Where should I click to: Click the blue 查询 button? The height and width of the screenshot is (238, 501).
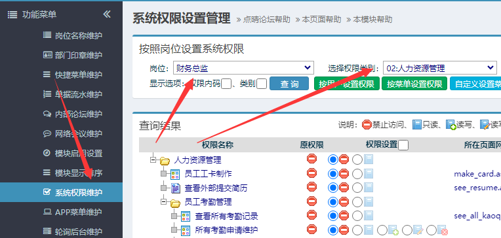pyautogui.click(x=289, y=84)
